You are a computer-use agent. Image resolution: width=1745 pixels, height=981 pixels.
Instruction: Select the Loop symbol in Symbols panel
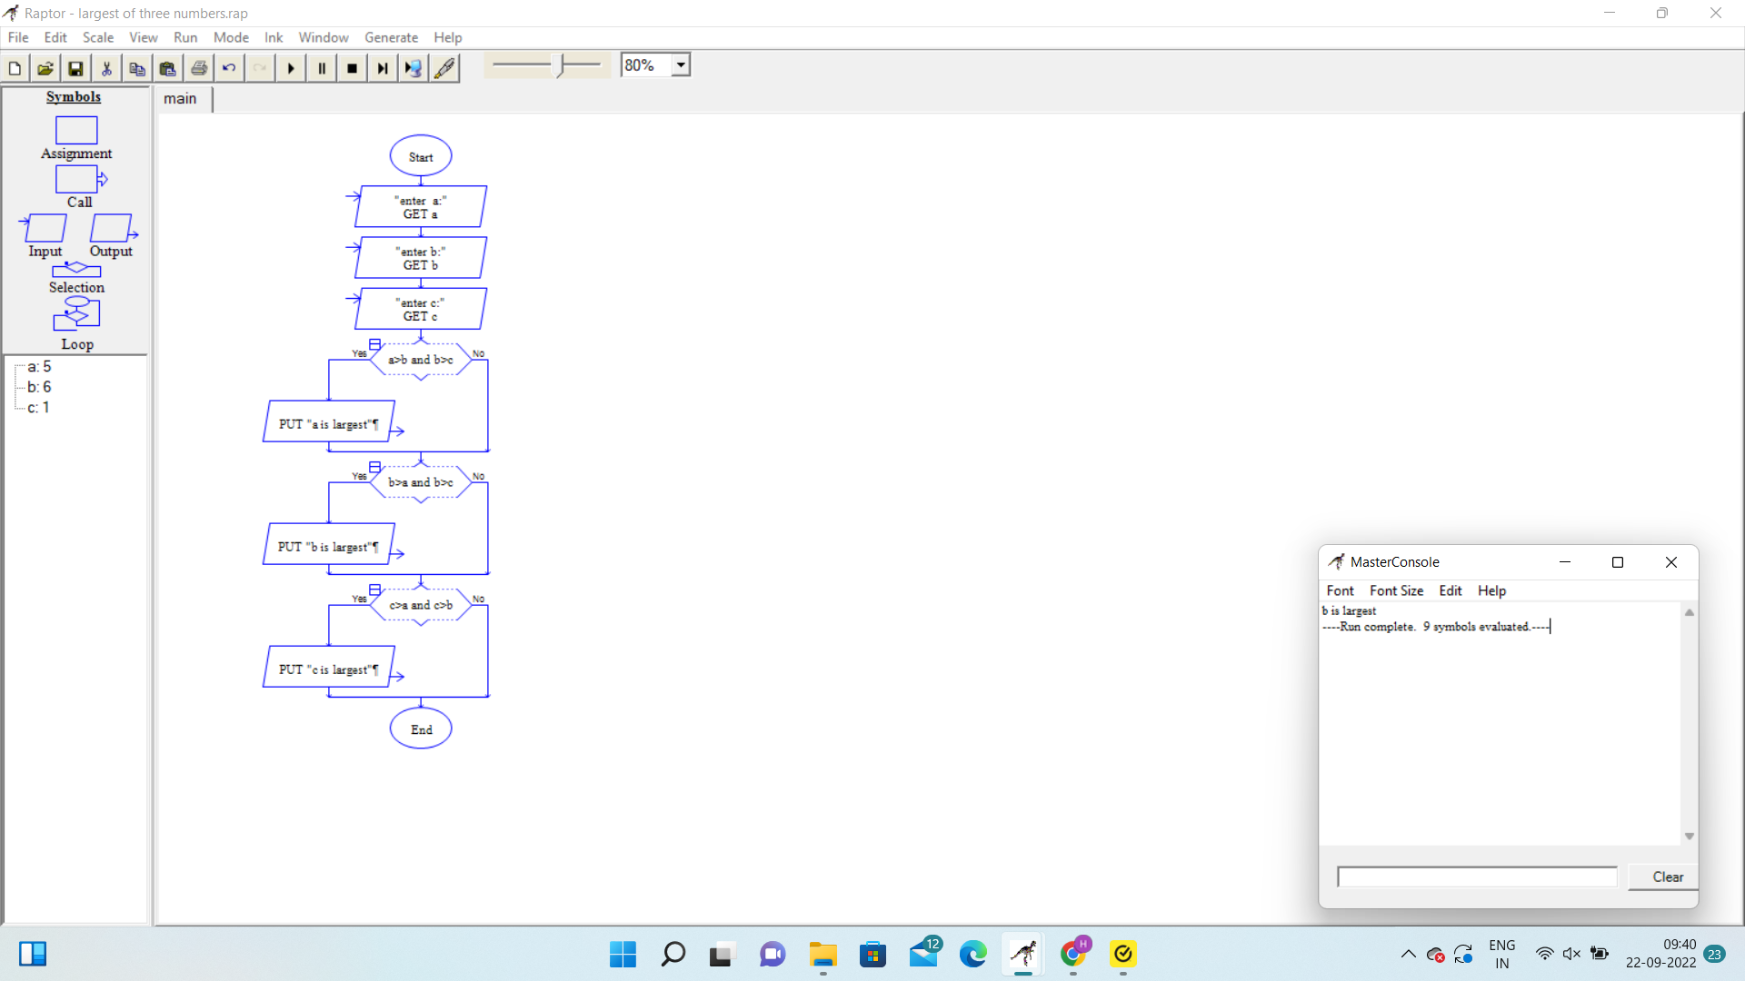tap(76, 314)
